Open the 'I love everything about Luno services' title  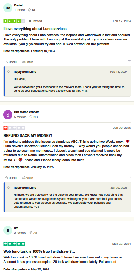(x=35, y=29)
